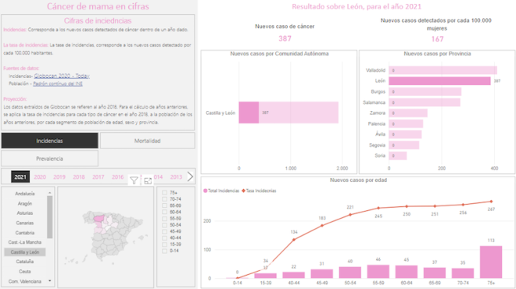Click Castilla y León community bar

tap(288, 112)
